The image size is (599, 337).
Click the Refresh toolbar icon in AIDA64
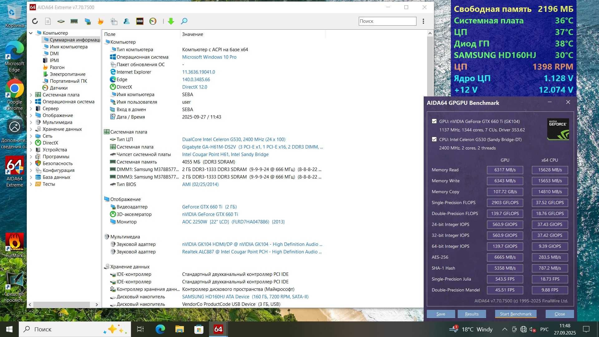click(35, 21)
